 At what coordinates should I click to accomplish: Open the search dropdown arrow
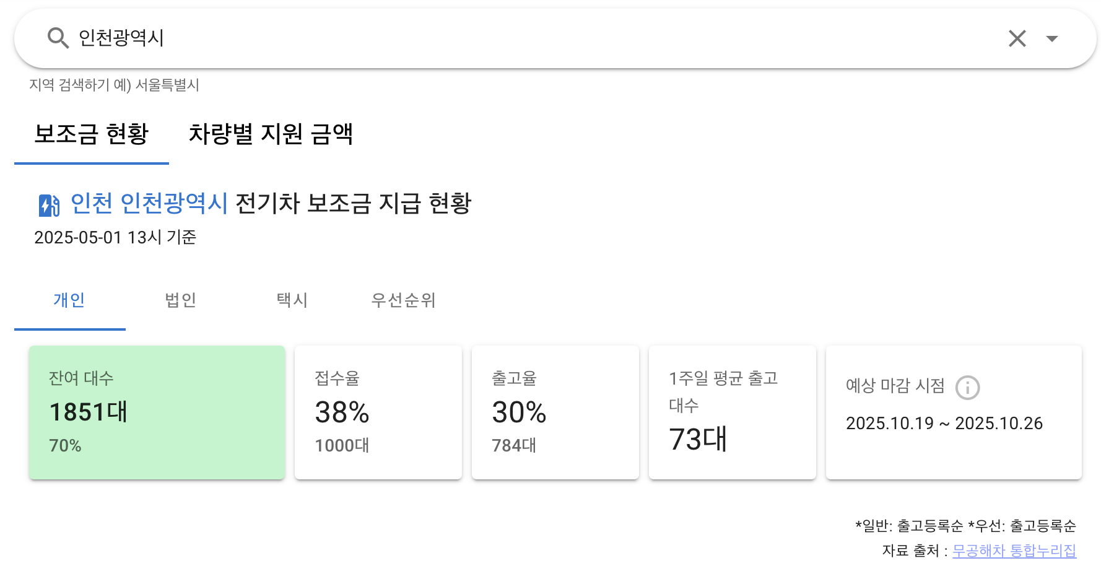pos(1052,38)
